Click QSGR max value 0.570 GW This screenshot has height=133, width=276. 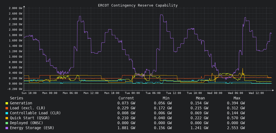coord(236,118)
